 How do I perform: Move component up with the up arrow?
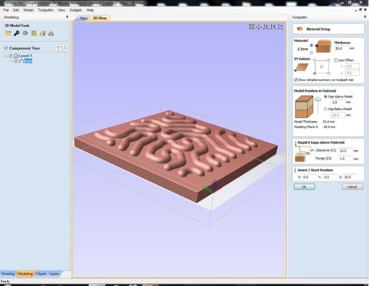pyautogui.click(x=58, y=48)
